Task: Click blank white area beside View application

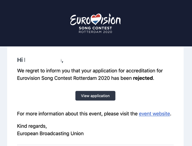Action: (145, 95)
